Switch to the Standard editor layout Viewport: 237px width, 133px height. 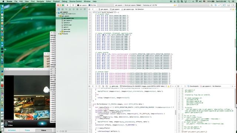[211, 5]
